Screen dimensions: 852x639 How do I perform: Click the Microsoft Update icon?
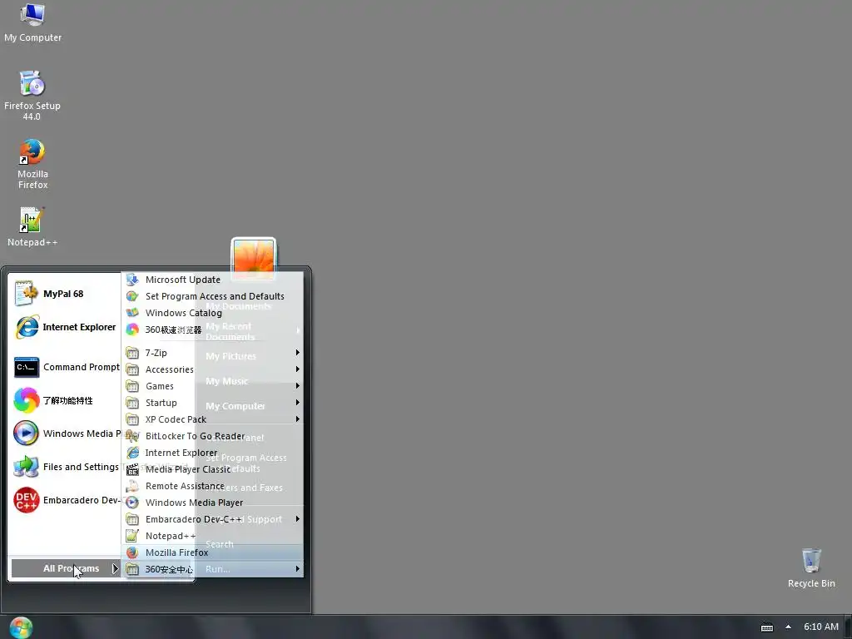(x=132, y=280)
